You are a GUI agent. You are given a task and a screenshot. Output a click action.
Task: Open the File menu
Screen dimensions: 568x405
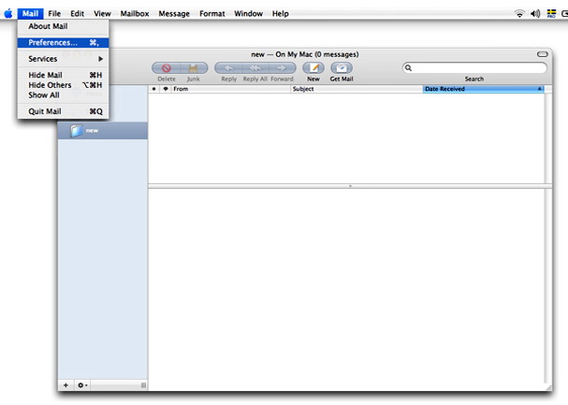(54, 14)
